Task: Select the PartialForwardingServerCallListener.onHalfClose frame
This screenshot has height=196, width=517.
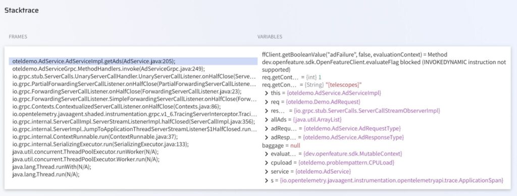Action: [x=133, y=84]
